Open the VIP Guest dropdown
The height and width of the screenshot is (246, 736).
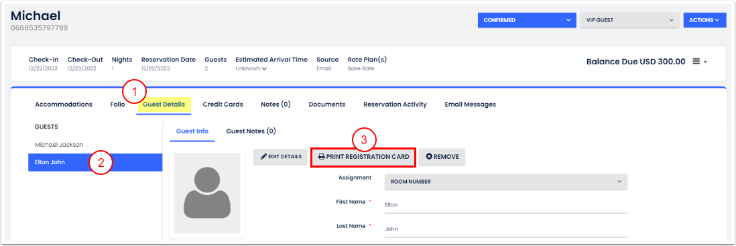[630, 20]
